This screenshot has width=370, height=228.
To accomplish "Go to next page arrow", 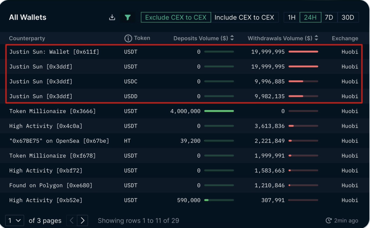I will click(x=82, y=220).
